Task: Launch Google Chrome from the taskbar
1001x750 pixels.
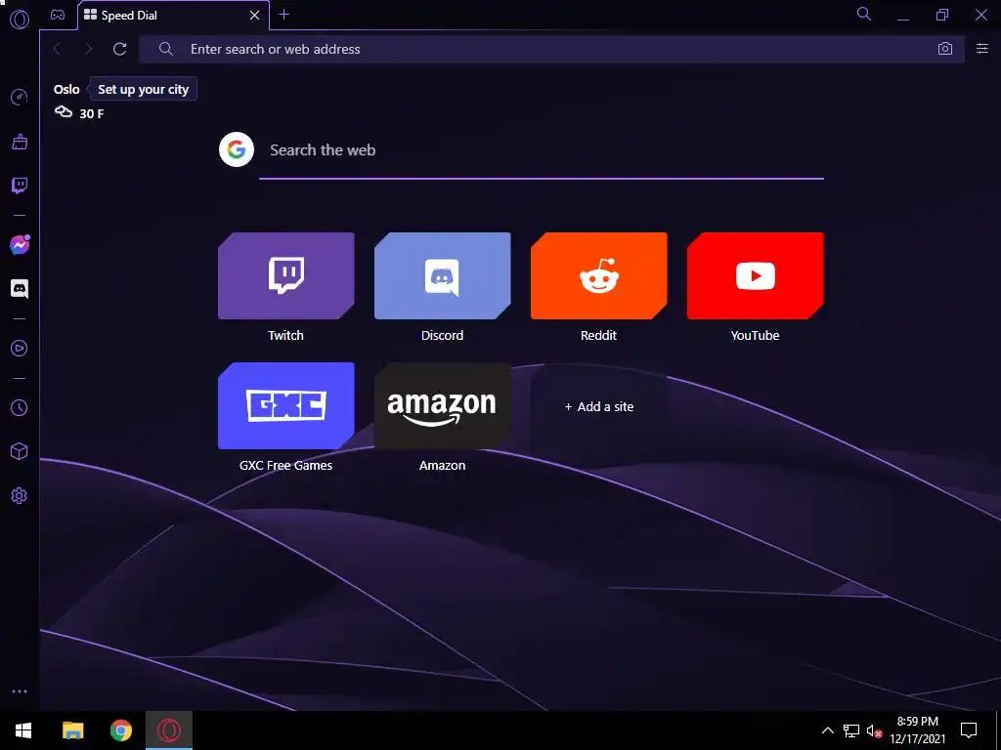Action: click(120, 730)
